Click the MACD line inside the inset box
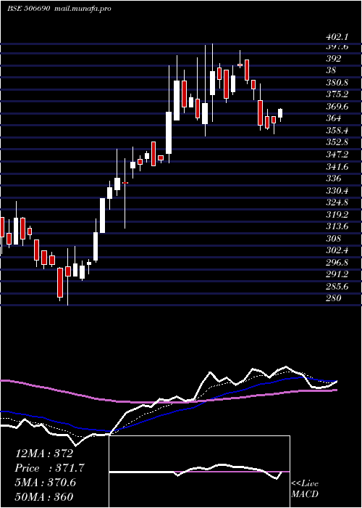The height and width of the screenshot is (508, 362). click(195, 471)
